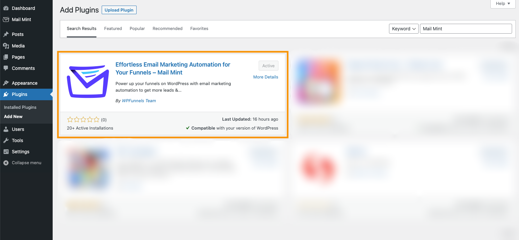Open the Pages menu
519x240 pixels.
coord(26,57)
